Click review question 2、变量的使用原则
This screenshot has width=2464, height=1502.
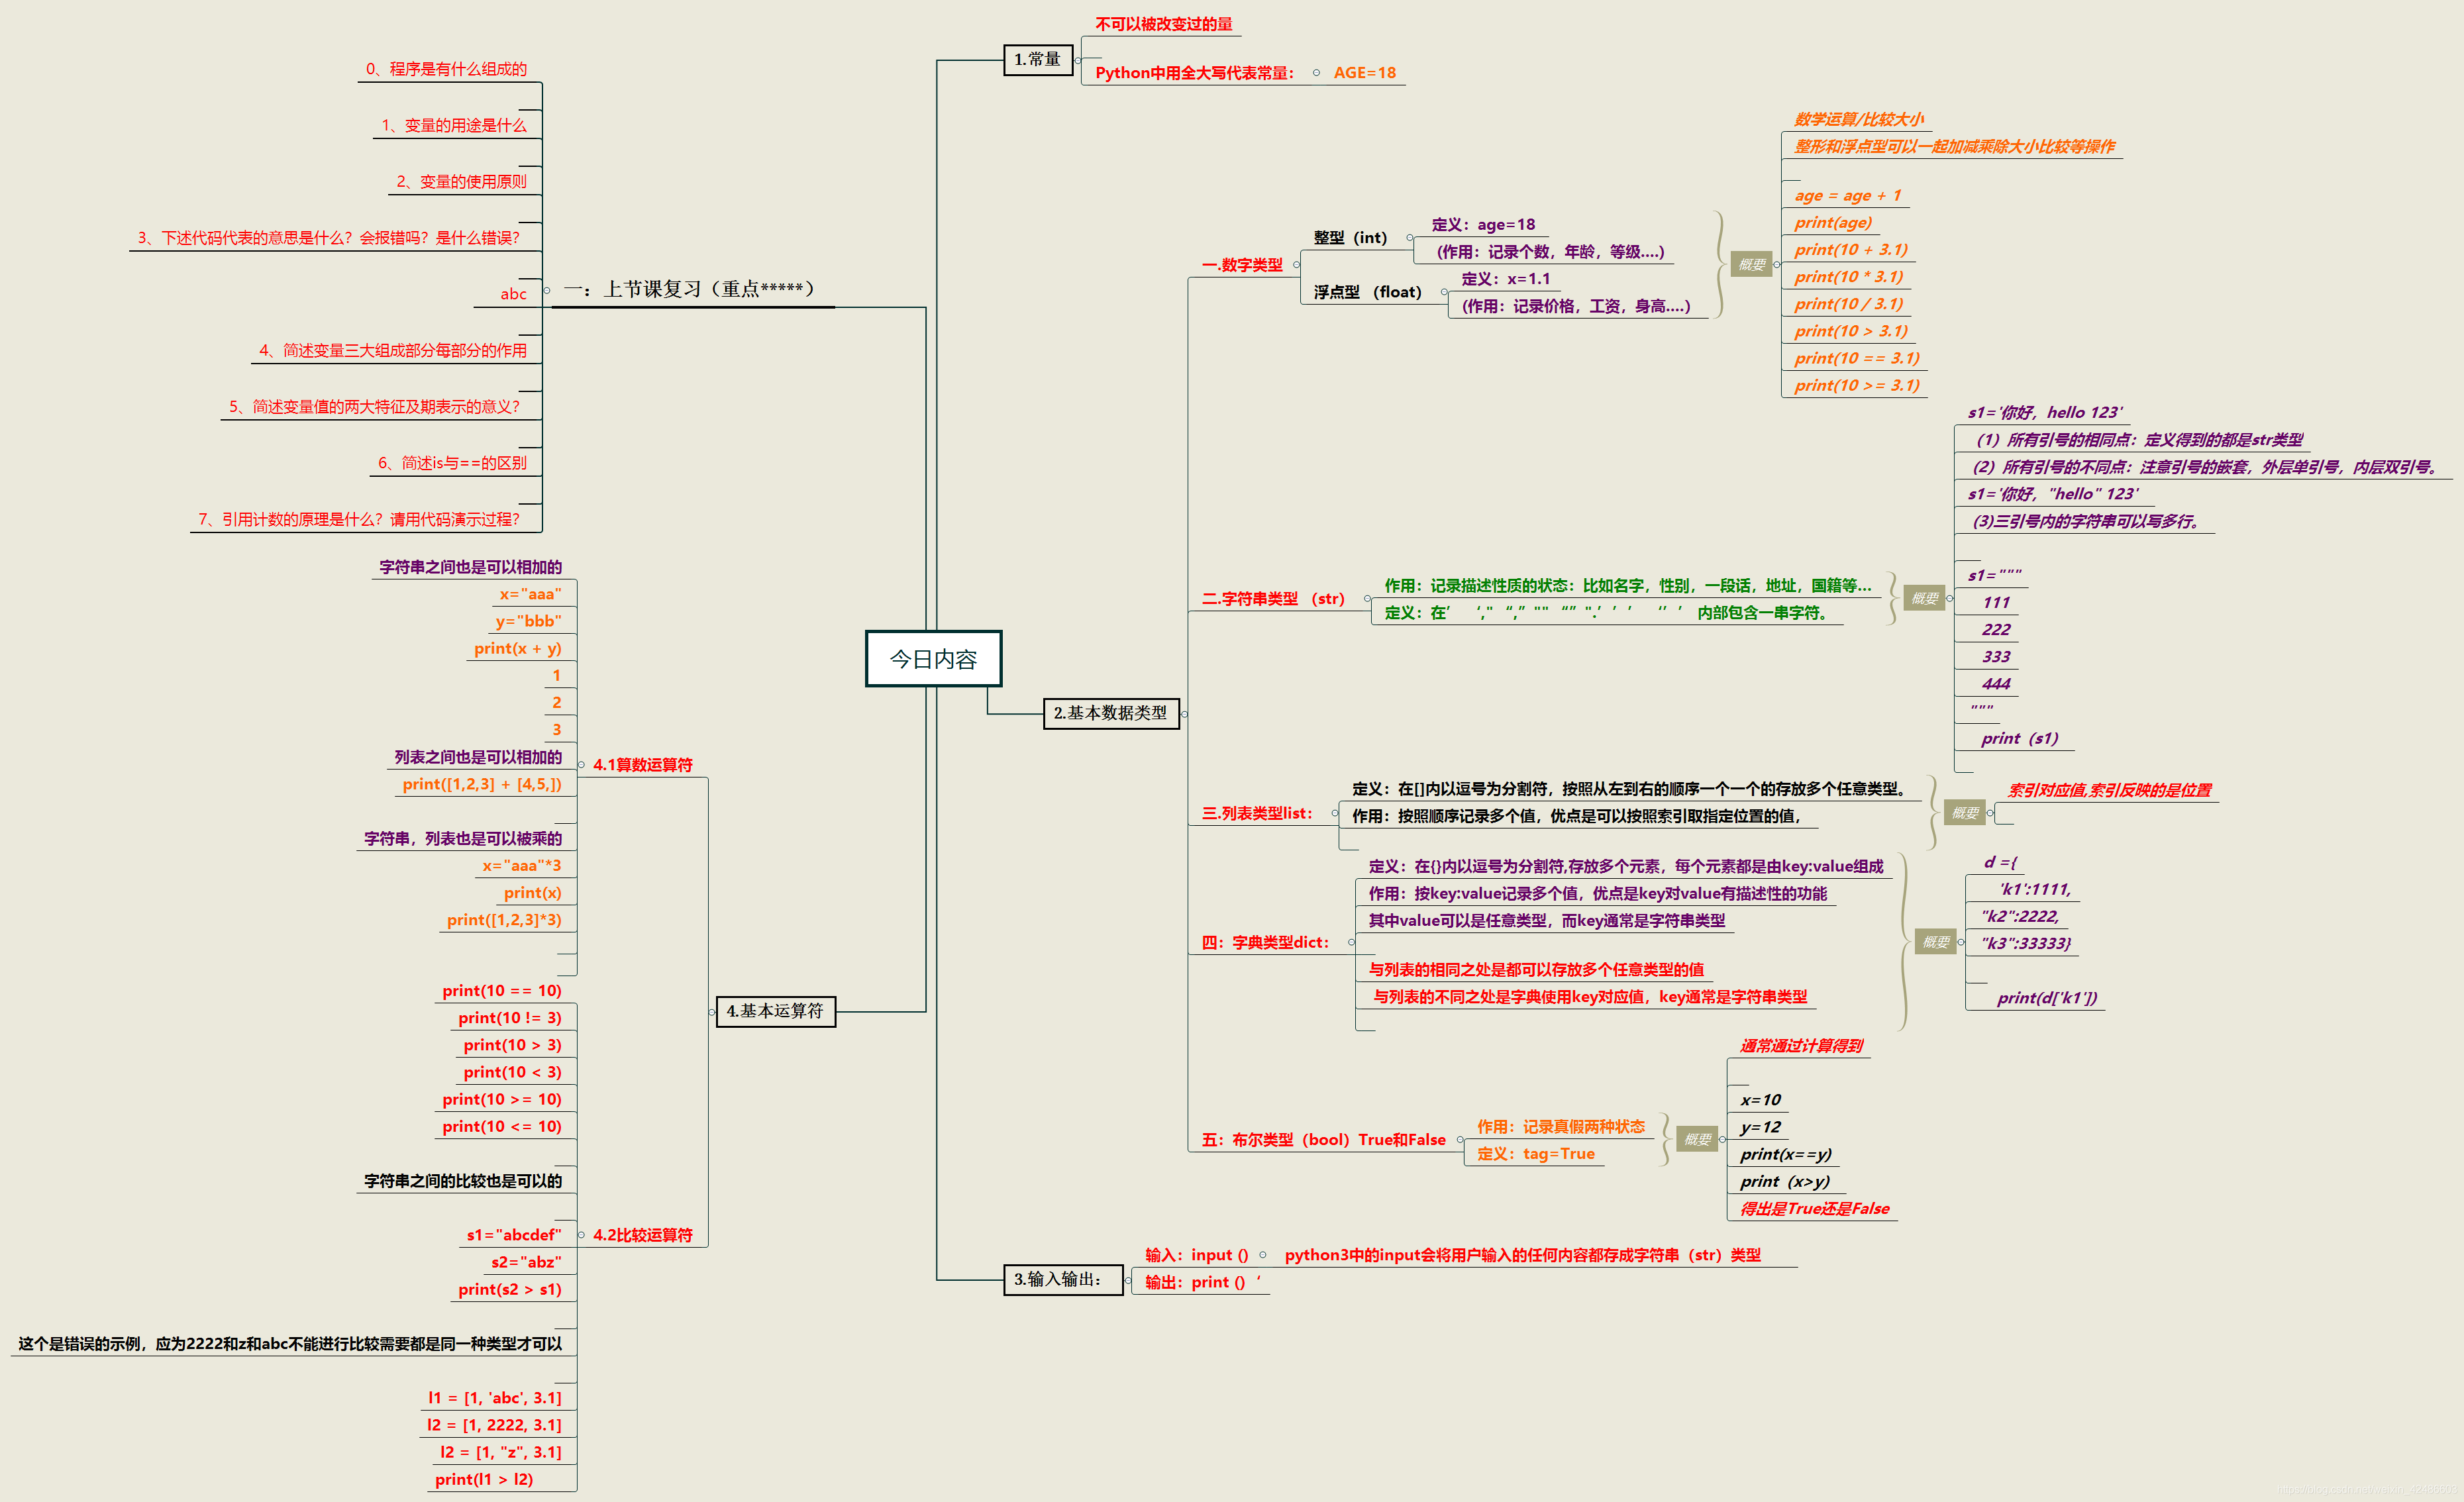click(461, 181)
